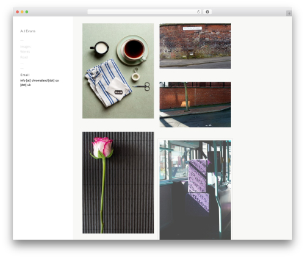This screenshot has height=258, width=305.
Task: Open the pink rose photo
Action: [x=118, y=182]
